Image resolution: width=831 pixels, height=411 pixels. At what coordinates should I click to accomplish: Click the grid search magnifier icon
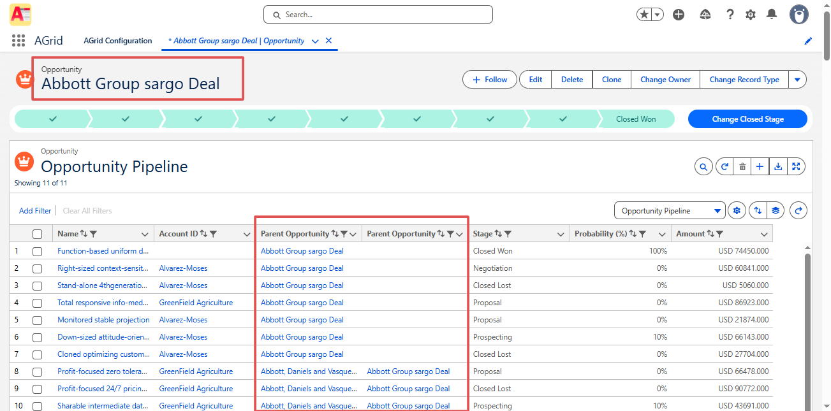[703, 167]
